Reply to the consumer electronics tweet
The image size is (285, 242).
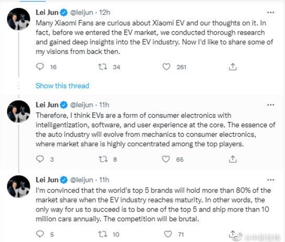[40, 159]
